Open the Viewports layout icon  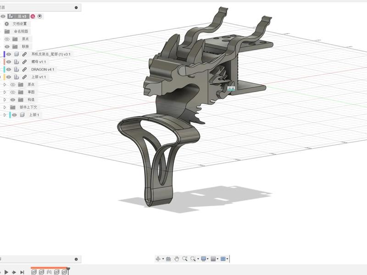click(x=223, y=259)
